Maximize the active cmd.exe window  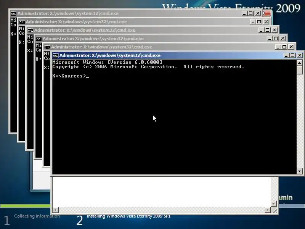pos(292,55)
